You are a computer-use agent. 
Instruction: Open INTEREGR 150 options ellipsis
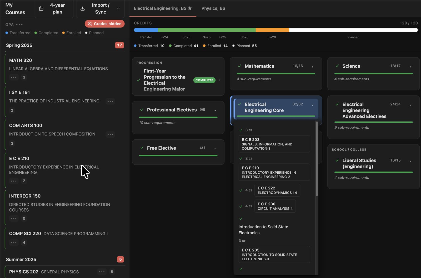pyautogui.click(x=14, y=218)
